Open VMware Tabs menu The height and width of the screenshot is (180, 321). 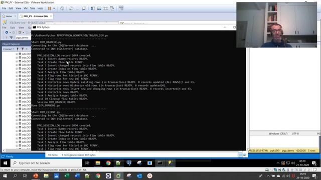pyautogui.click(x=32, y=8)
